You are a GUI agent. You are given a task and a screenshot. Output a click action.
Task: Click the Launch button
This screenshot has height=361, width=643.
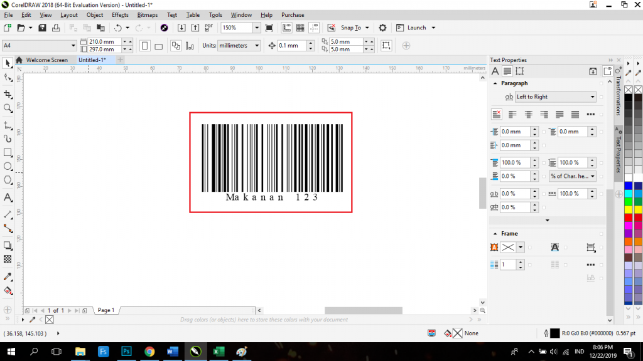(x=412, y=28)
